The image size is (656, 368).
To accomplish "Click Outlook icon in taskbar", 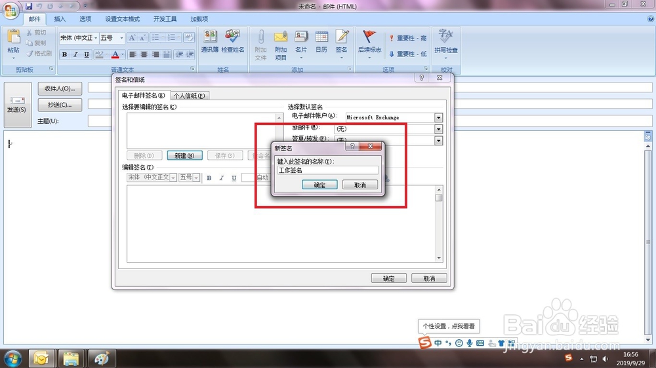I will [x=41, y=359].
